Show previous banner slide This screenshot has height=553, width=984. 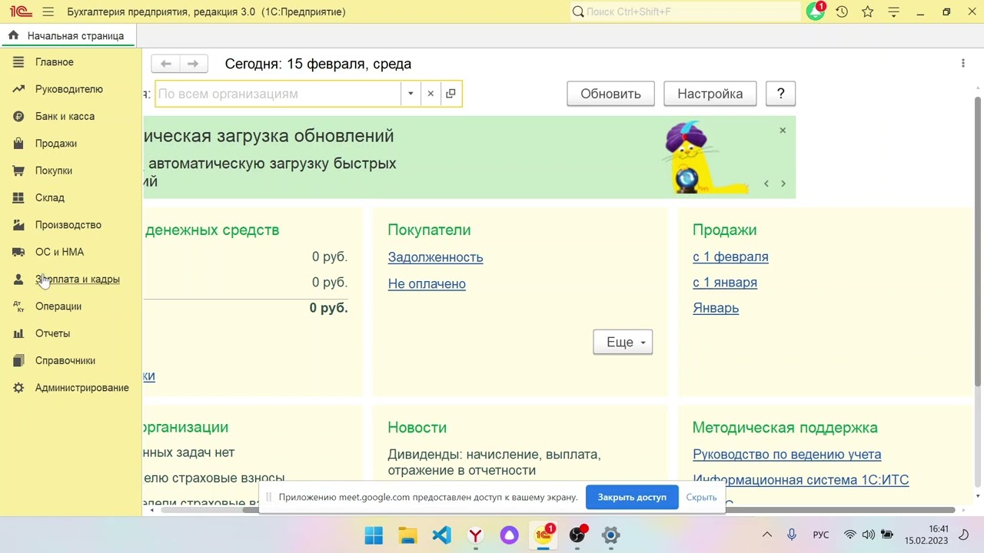click(766, 184)
